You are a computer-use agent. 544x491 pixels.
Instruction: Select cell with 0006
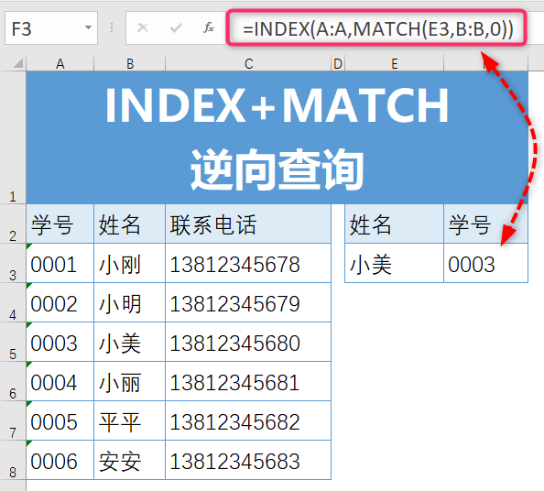click(60, 461)
